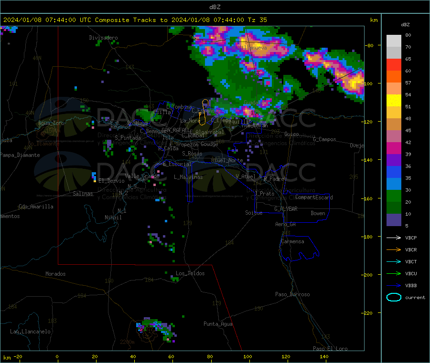The image size is (430, 363).
Task: Click the Salinas place label
Action: (83, 194)
